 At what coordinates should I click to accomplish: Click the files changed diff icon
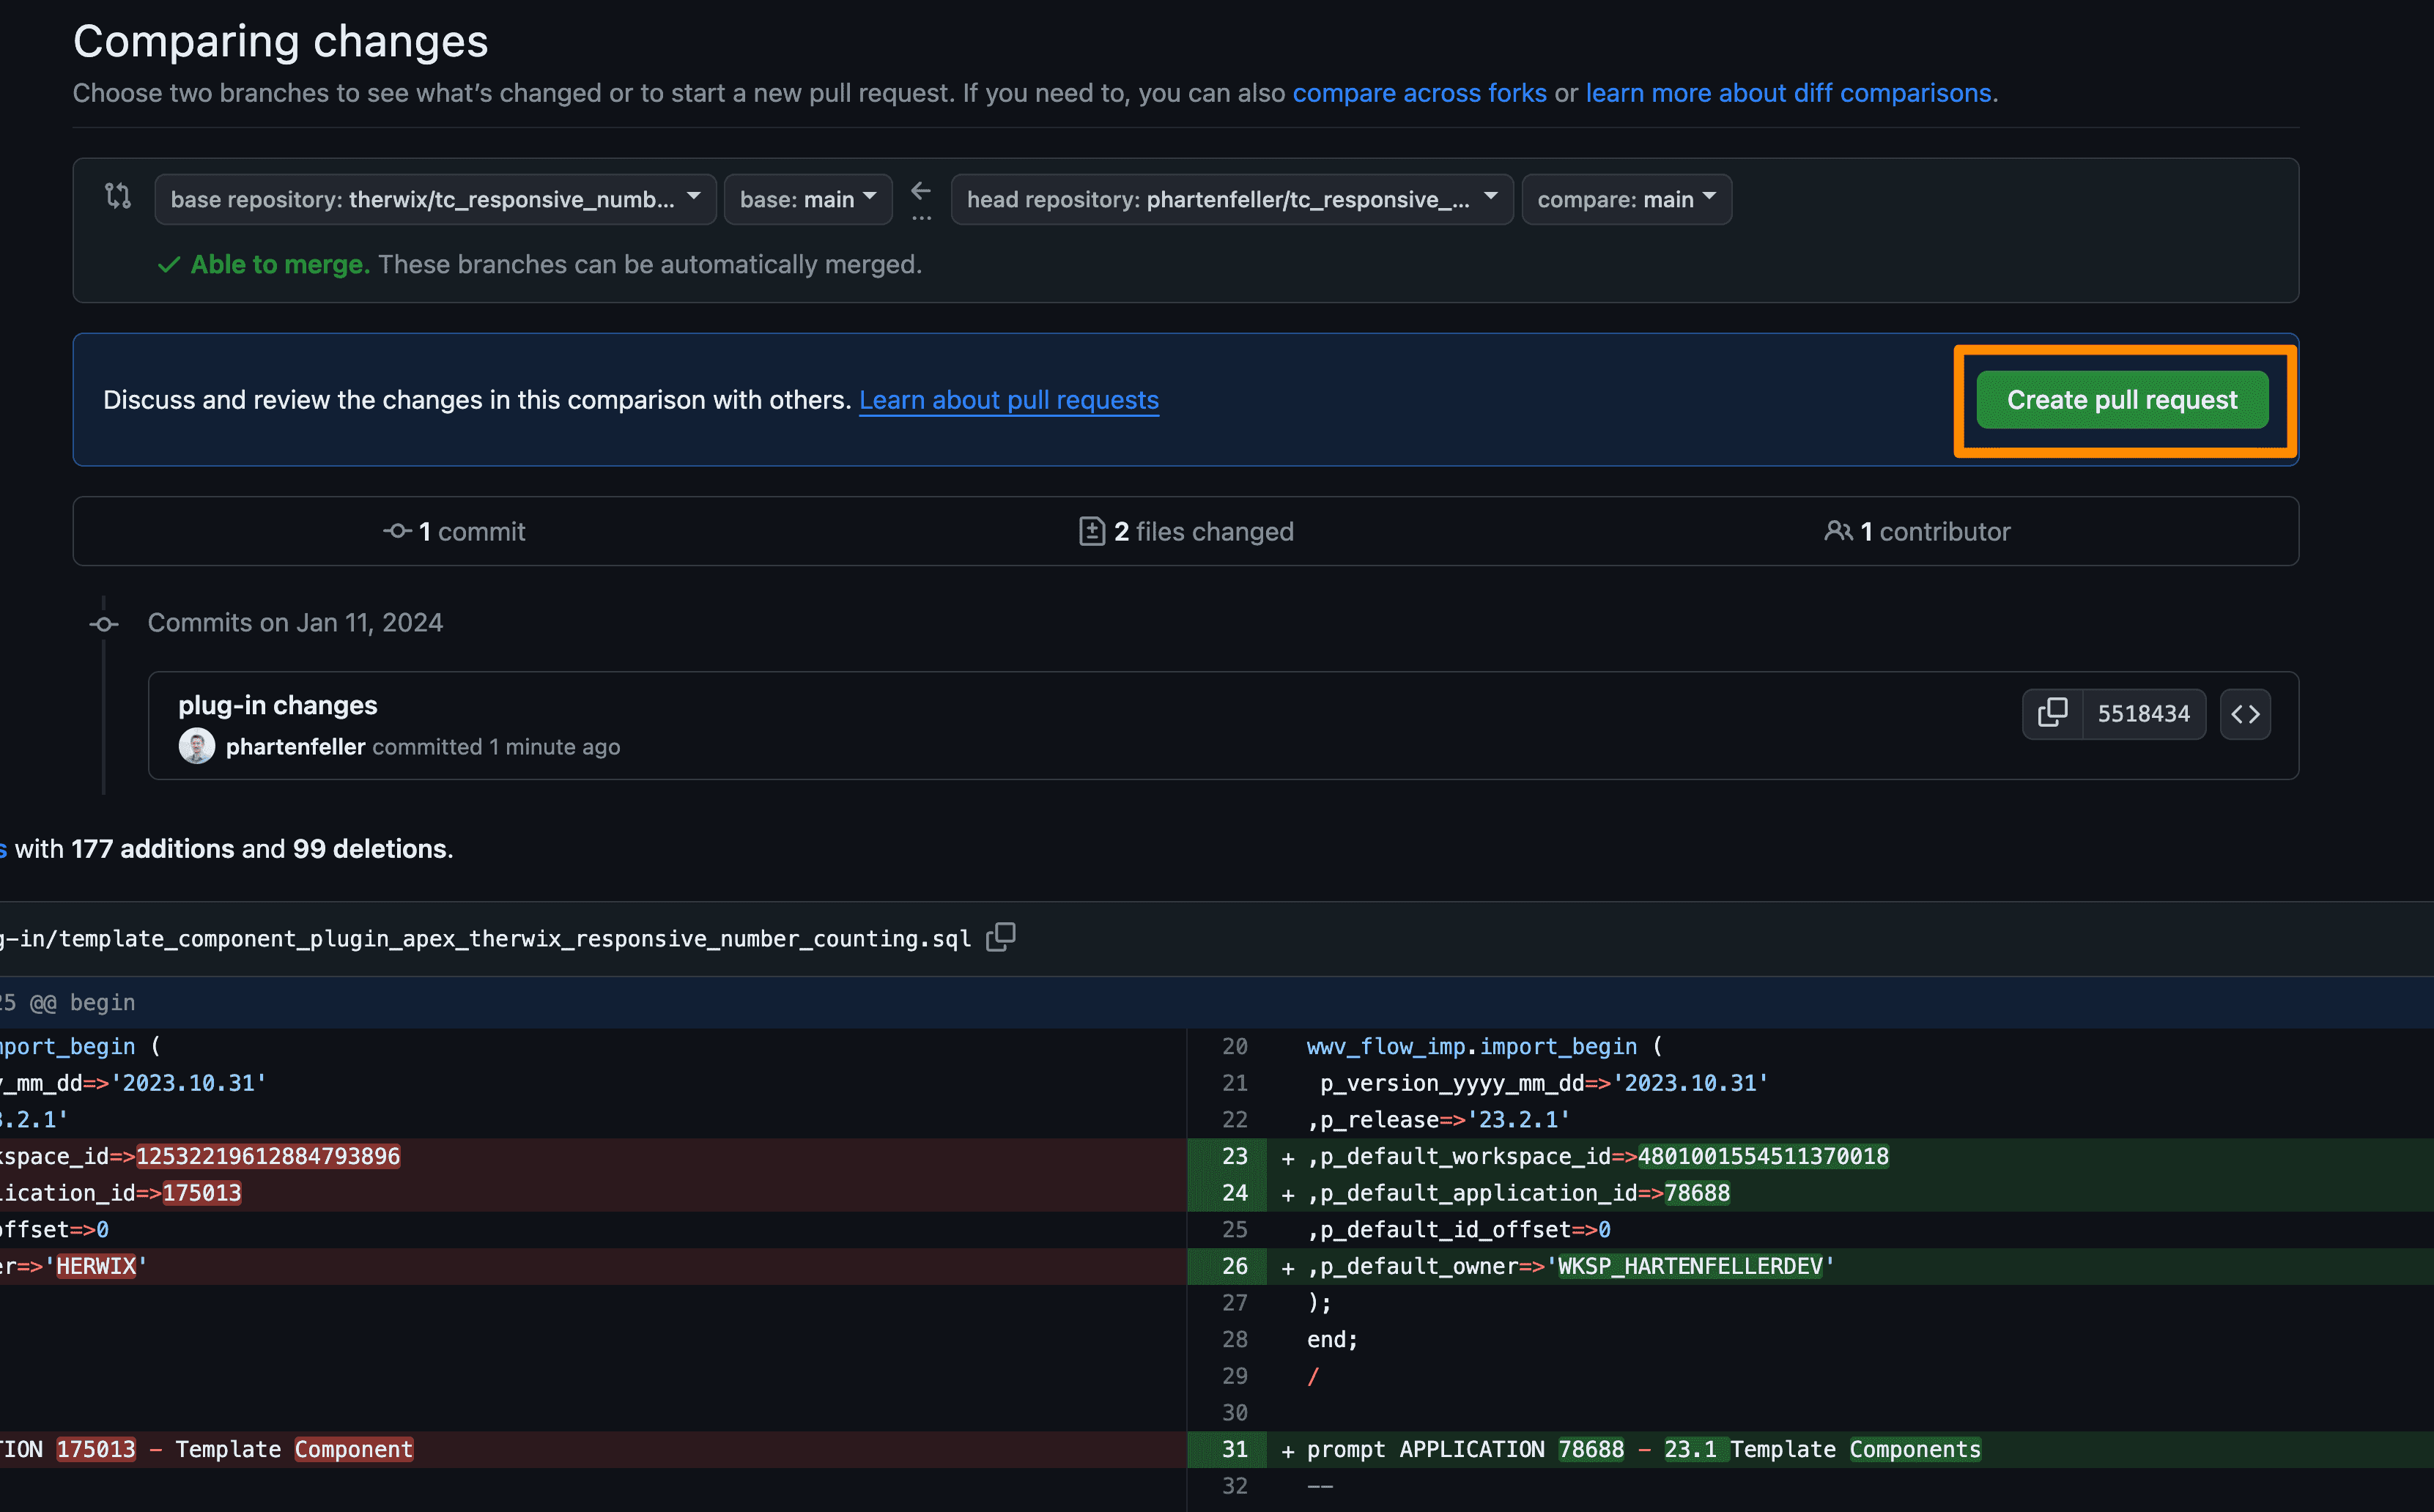tap(1092, 531)
